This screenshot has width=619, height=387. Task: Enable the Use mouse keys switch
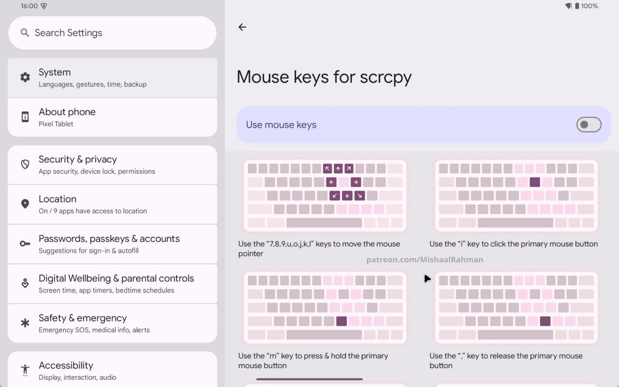coord(589,125)
